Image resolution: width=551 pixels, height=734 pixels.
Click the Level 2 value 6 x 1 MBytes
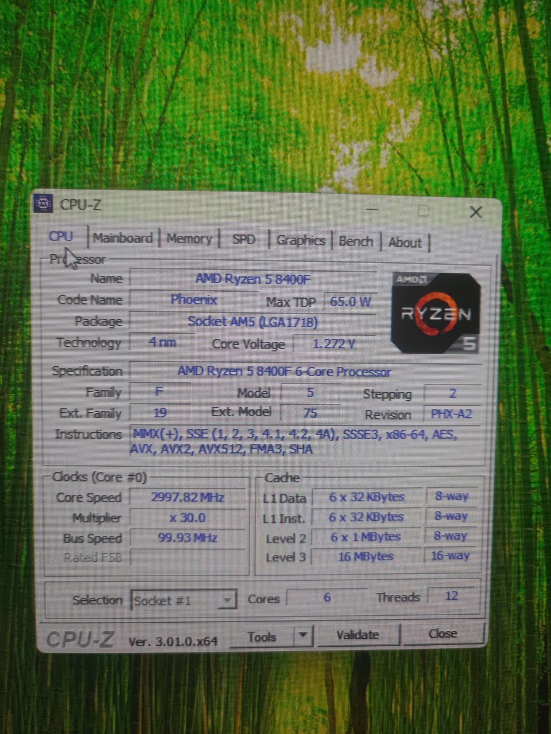pos(366,537)
